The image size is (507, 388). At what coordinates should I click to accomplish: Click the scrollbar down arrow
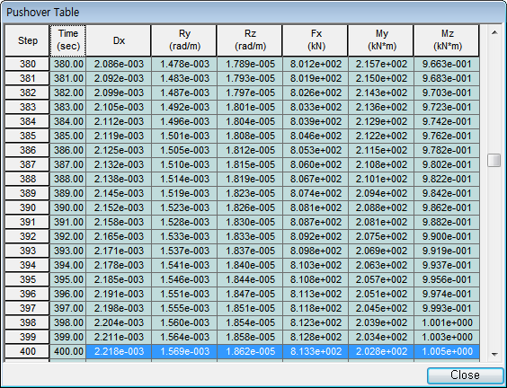pos(494,355)
